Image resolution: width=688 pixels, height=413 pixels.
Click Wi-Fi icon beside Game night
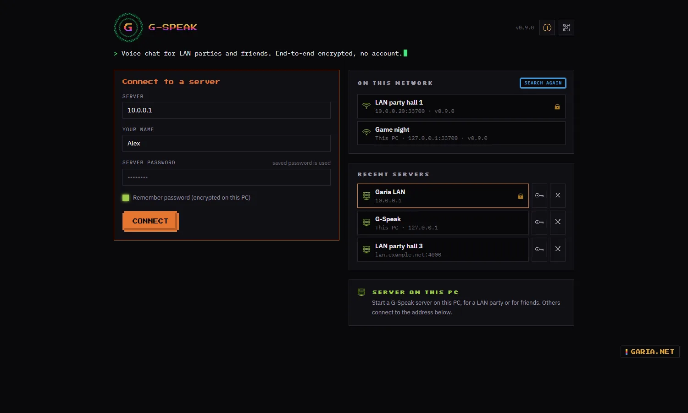(x=366, y=133)
